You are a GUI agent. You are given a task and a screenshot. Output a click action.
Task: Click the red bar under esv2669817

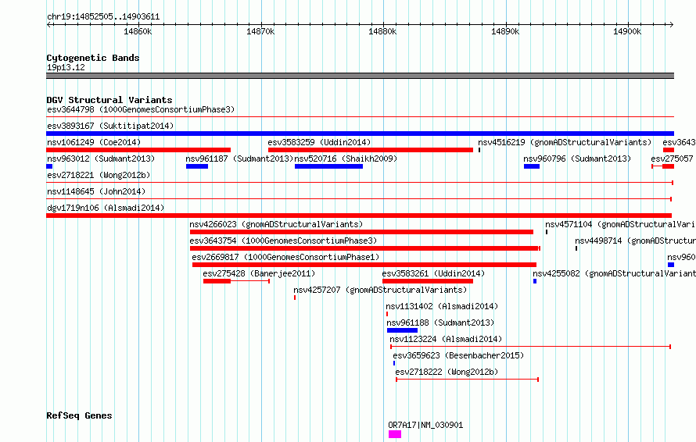364,265
